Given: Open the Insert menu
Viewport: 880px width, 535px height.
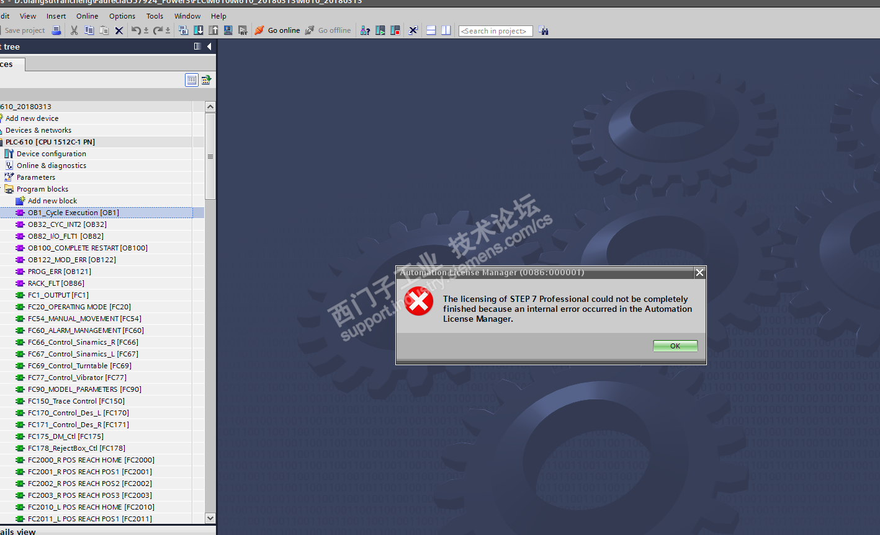Looking at the screenshot, I should [56, 16].
